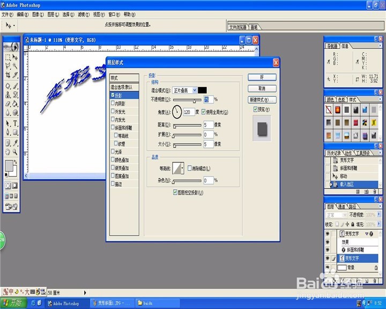
Task: Select the Paint Bucket tool
Action: point(15,104)
